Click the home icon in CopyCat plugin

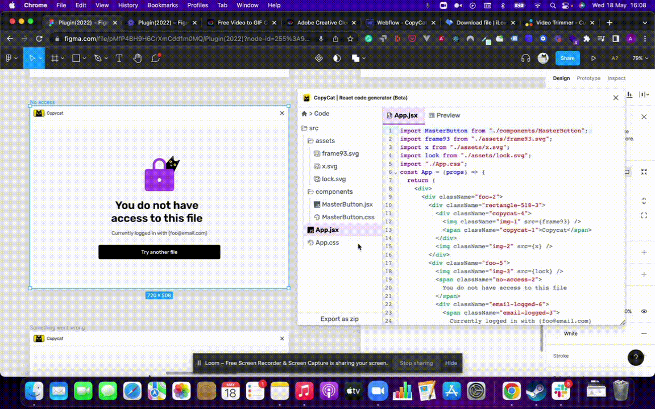point(304,114)
